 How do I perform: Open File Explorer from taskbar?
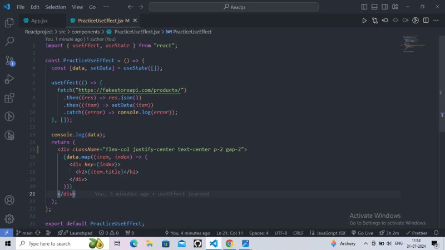click(x=150, y=243)
